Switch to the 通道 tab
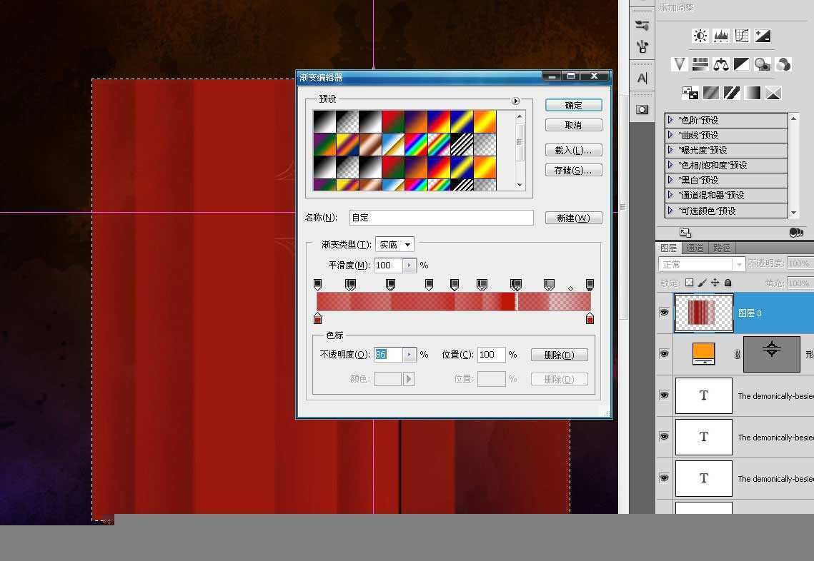This screenshot has height=561, width=814. pyautogui.click(x=695, y=248)
